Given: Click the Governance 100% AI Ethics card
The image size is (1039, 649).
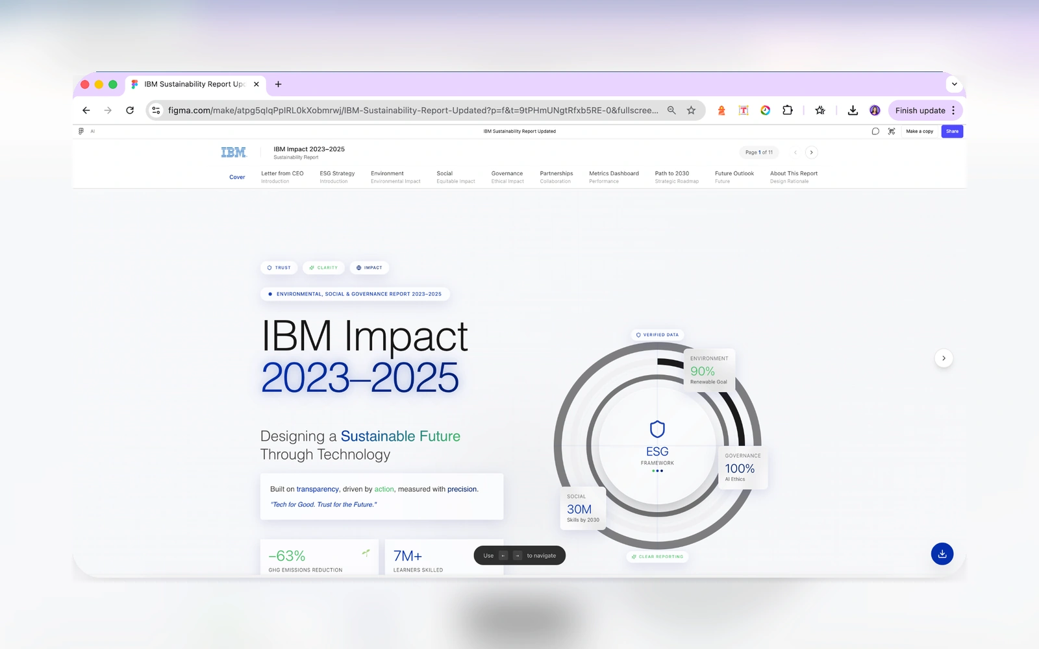Looking at the screenshot, I should click(x=743, y=467).
